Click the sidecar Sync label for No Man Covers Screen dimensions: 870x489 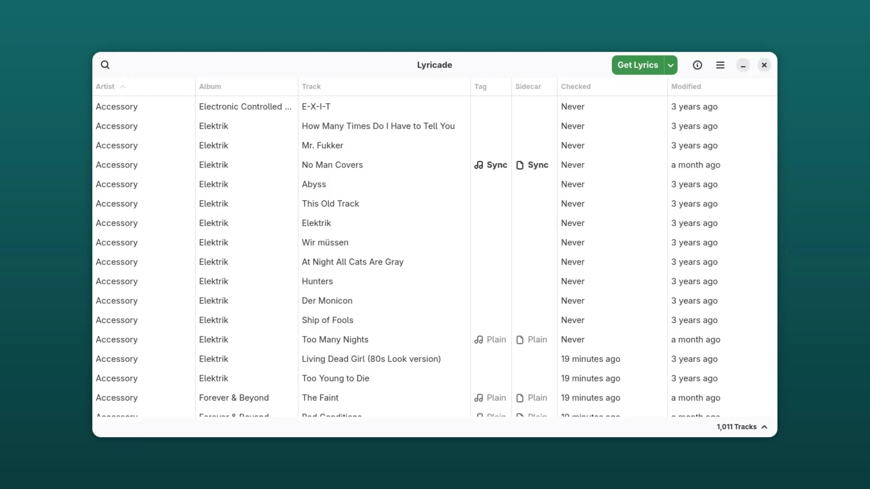pyautogui.click(x=538, y=165)
